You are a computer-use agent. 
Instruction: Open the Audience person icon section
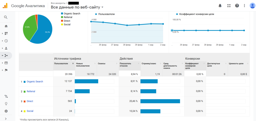(x=6, y=48)
